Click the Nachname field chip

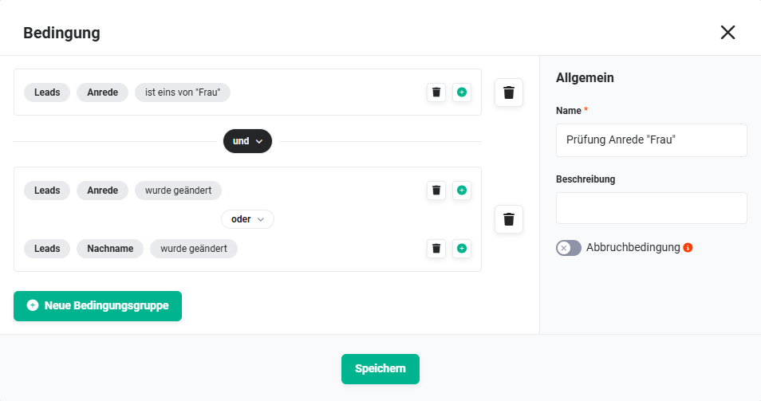[110, 248]
